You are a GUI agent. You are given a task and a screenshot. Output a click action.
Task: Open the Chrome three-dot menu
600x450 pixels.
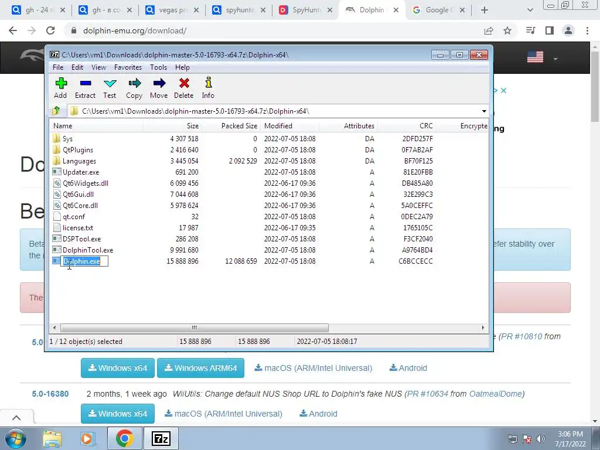[x=587, y=30]
